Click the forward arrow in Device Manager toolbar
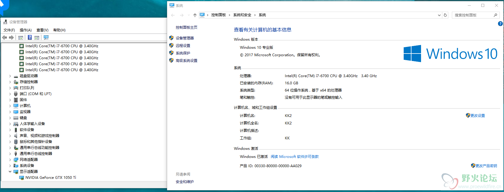This screenshot has width=504, height=192. pos(11,38)
